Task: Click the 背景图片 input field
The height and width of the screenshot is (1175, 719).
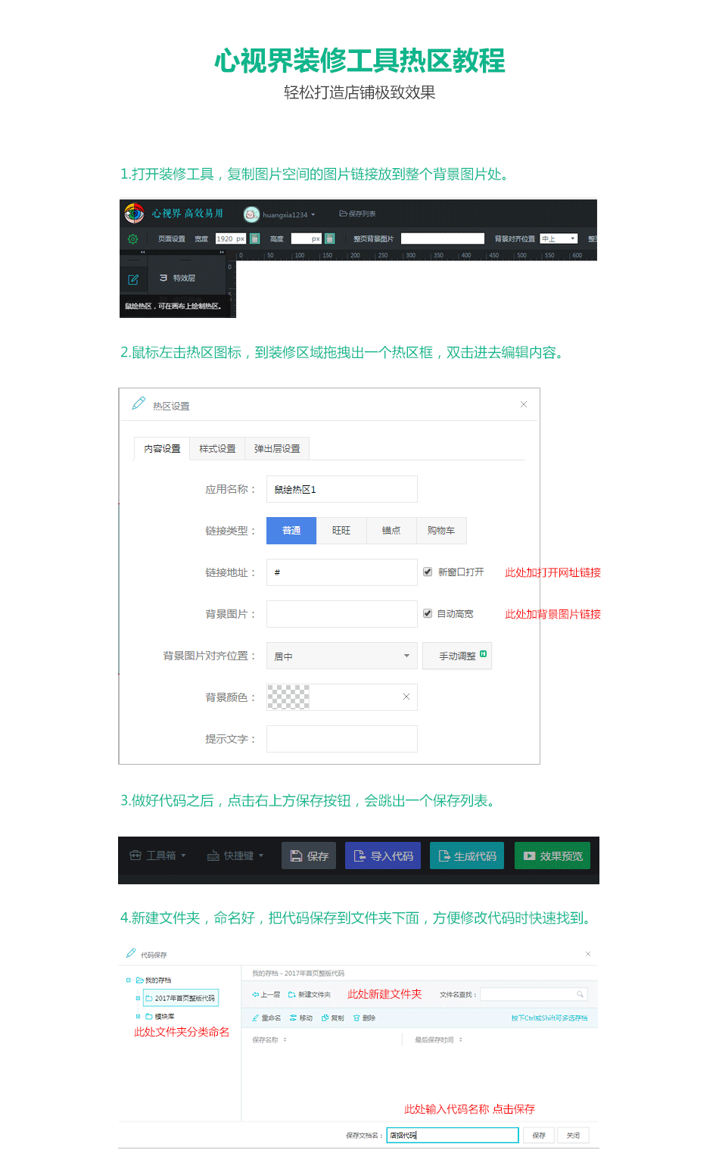Action: [x=342, y=614]
